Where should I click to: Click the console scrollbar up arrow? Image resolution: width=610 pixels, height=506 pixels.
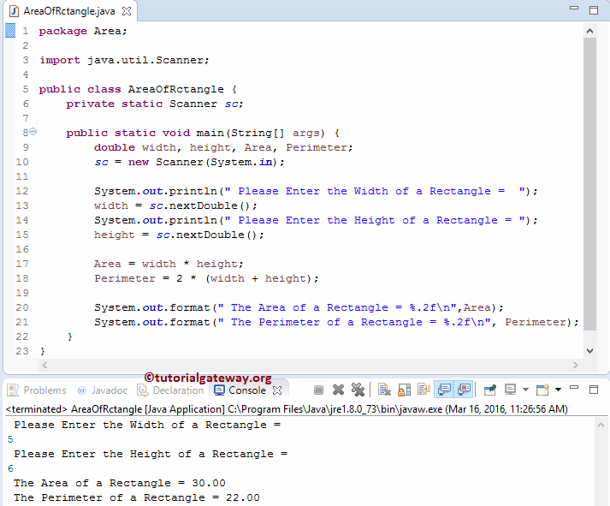[x=601, y=425]
